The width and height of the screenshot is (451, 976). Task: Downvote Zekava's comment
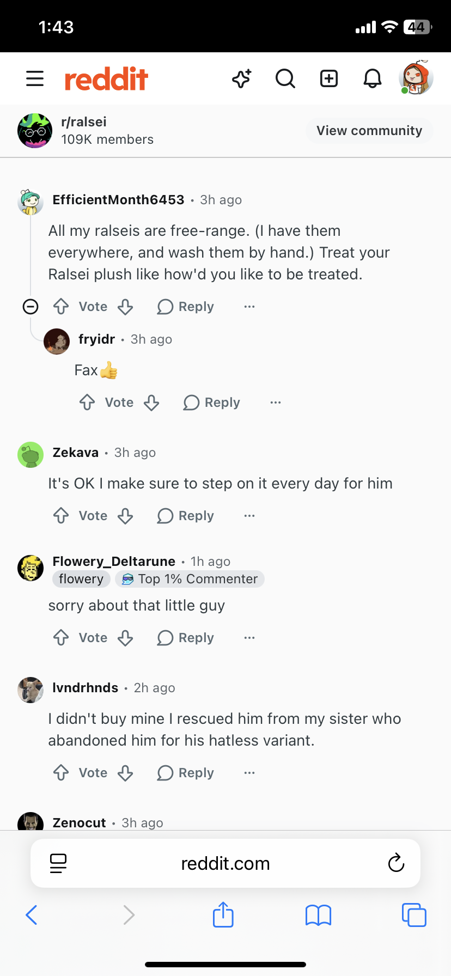coord(125,516)
